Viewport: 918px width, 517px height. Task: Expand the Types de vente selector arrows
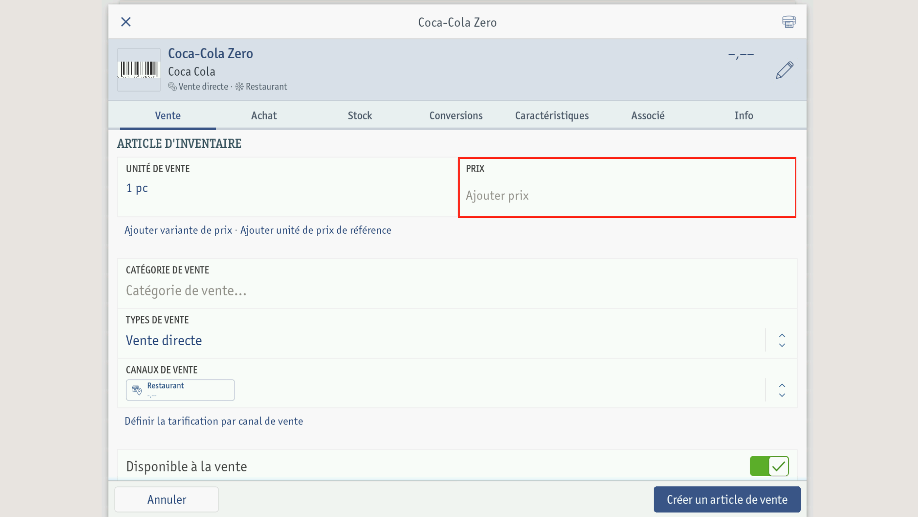click(782, 340)
